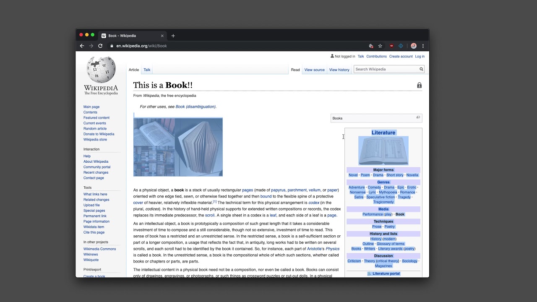The width and height of the screenshot is (537, 302).
Task: Click the blue diamond extension icon
Action: pos(401,46)
